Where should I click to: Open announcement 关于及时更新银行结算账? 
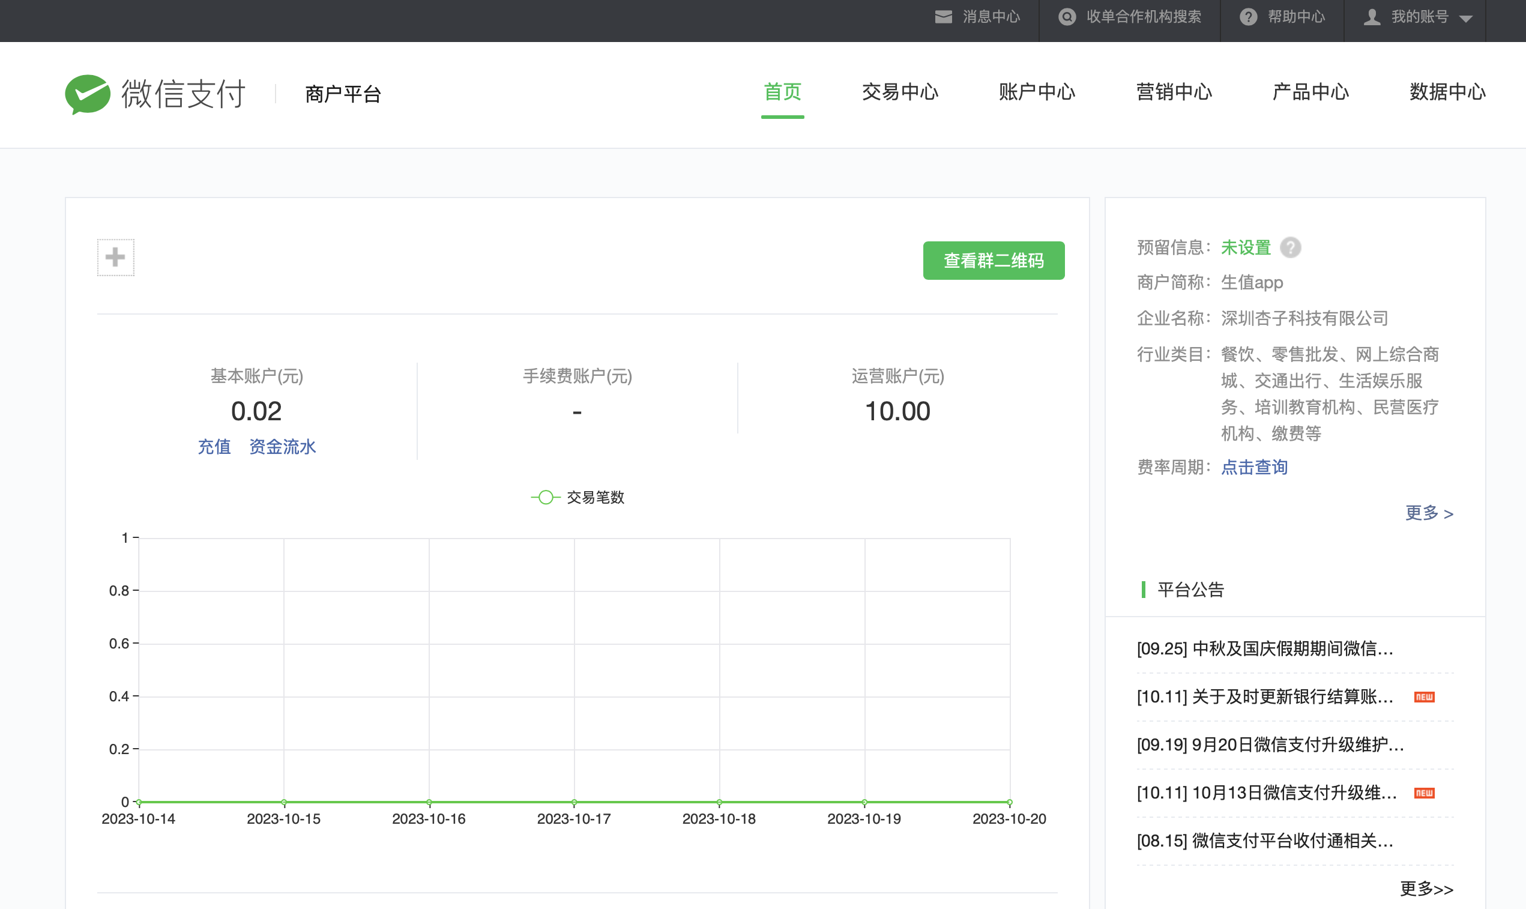(1265, 697)
